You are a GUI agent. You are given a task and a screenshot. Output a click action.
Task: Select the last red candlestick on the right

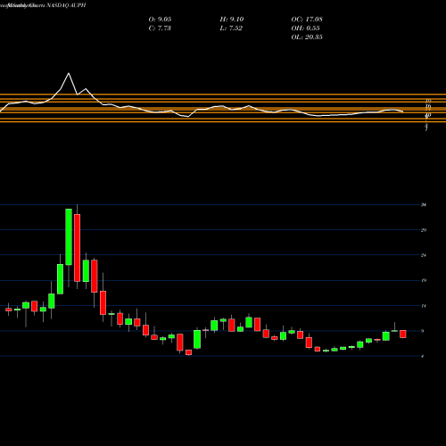[403, 334]
